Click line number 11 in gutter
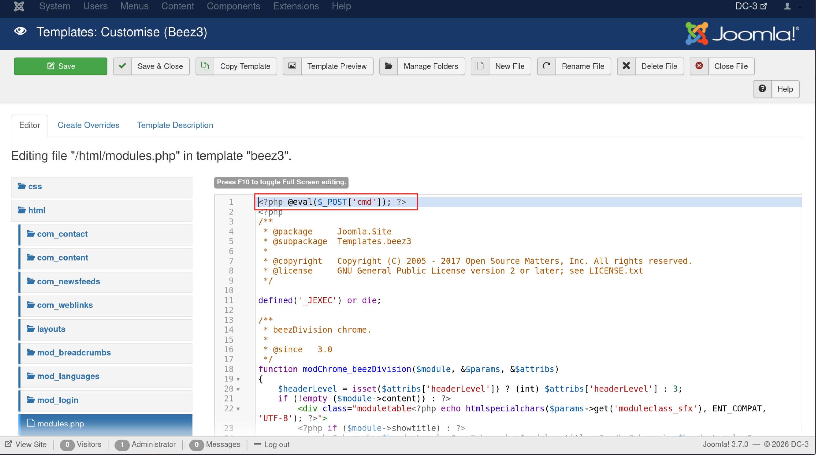The width and height of the screenshot is (816, 455). pyautogui.click(x=229, y=300)
